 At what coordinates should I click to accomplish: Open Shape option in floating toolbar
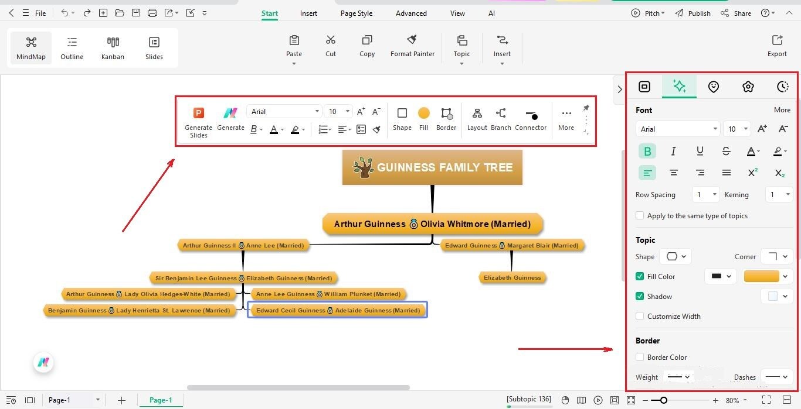[402, 119]
